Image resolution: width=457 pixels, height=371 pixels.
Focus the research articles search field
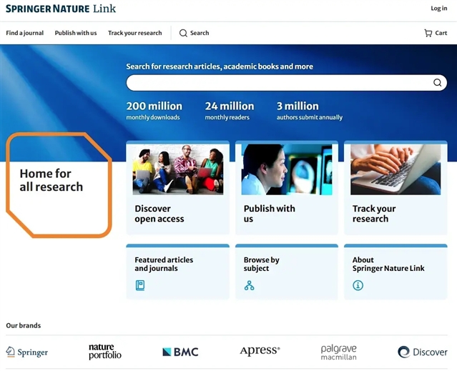pyautogui.click(x=279, y=83)
